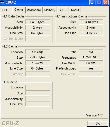
Task: Click the L2 Ratio value Full
Action: click(91, 52)
